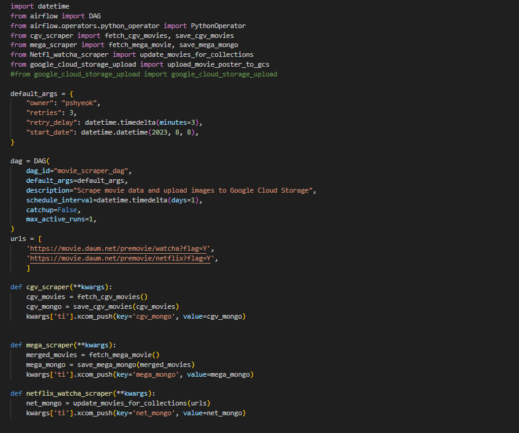Image resolution: width=519 pixels, height=433 pixels.
Task: Select the "pshyeok" owner string
Action: pos(79,103)
